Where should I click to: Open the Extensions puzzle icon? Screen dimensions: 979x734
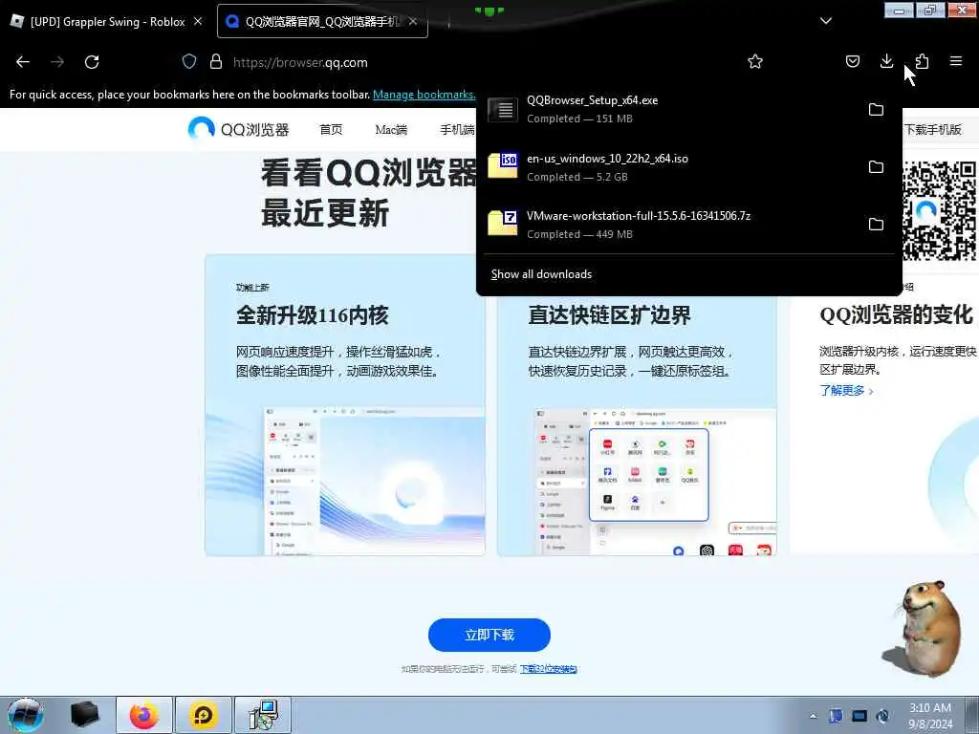pyautogui.click(x=922, y=61)
